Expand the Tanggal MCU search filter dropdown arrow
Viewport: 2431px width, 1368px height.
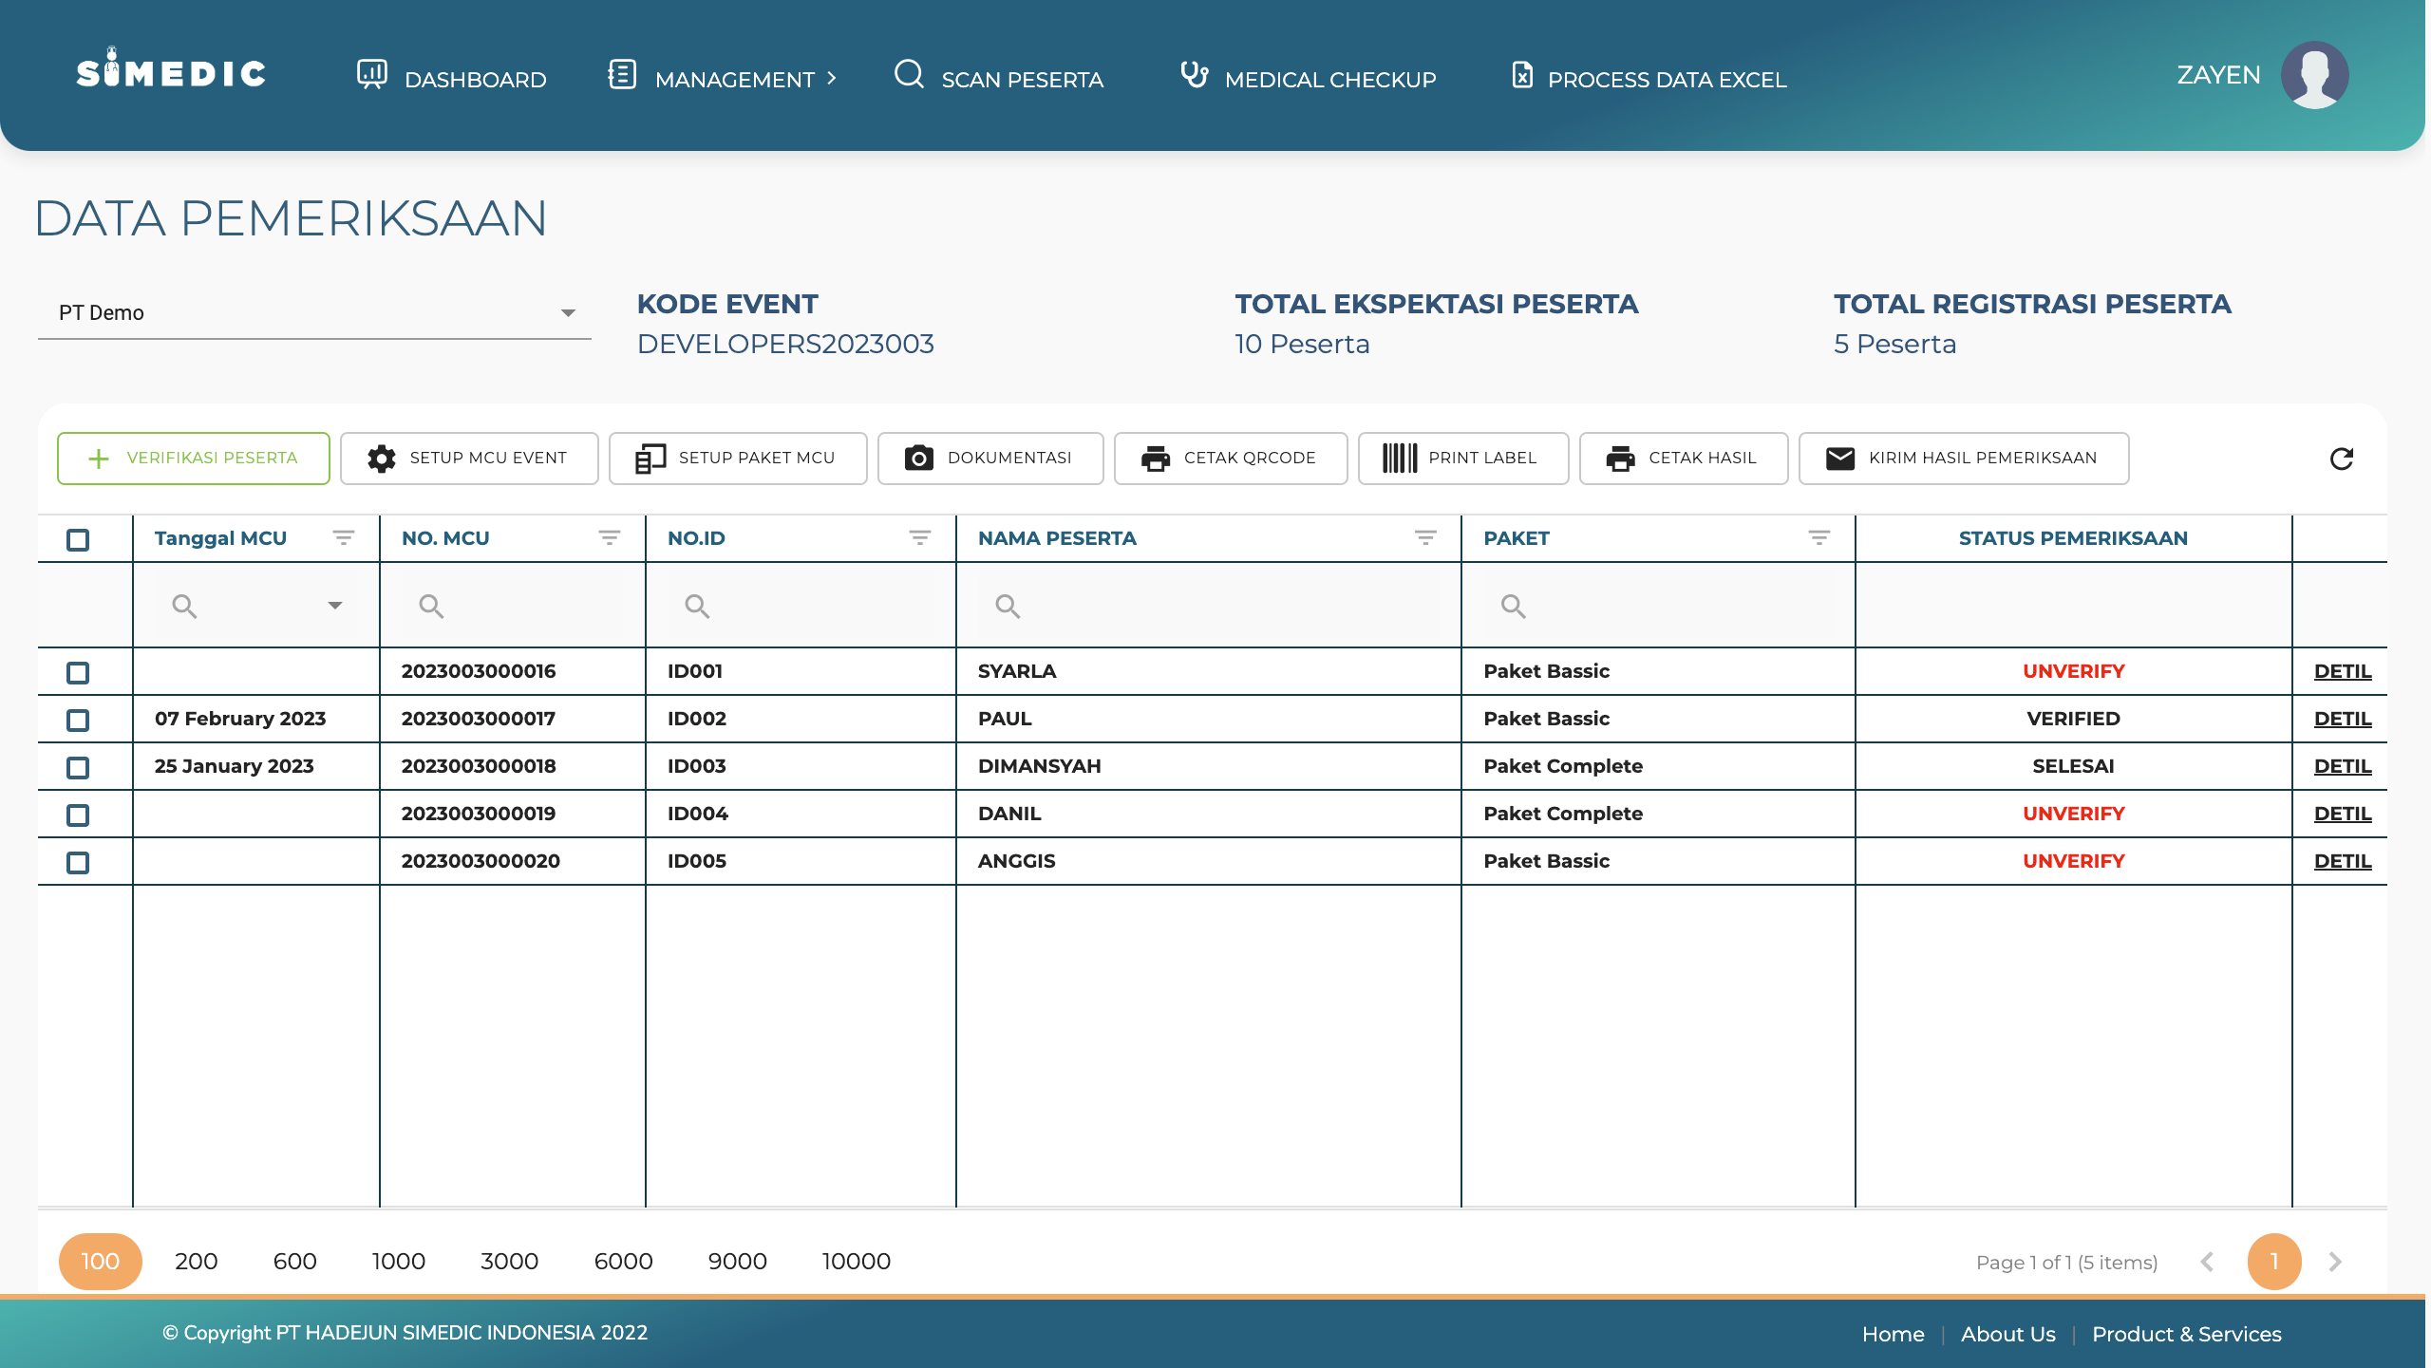point(334,606)
